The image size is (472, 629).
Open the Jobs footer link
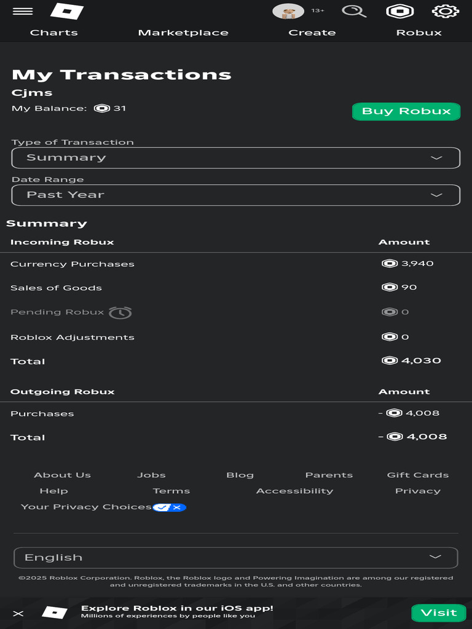(151, 475)
